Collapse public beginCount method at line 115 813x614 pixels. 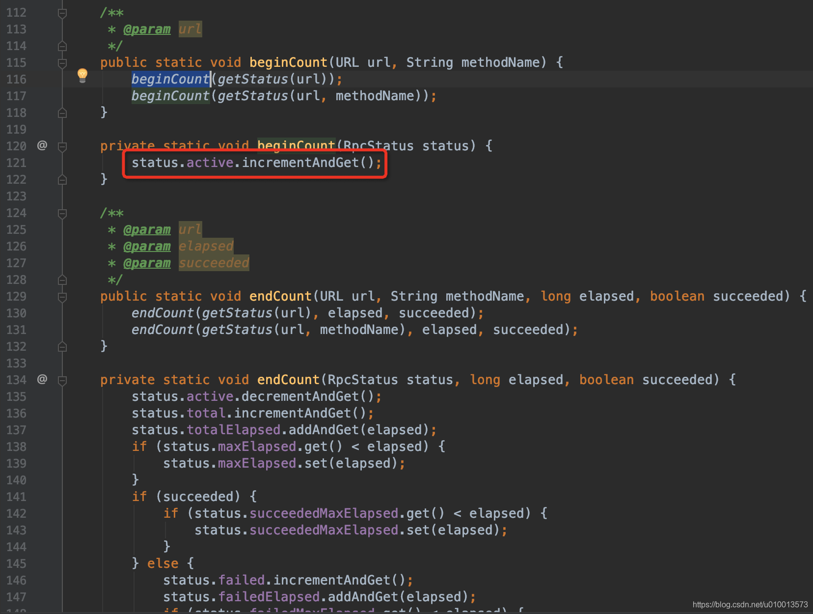coord(62,63)
